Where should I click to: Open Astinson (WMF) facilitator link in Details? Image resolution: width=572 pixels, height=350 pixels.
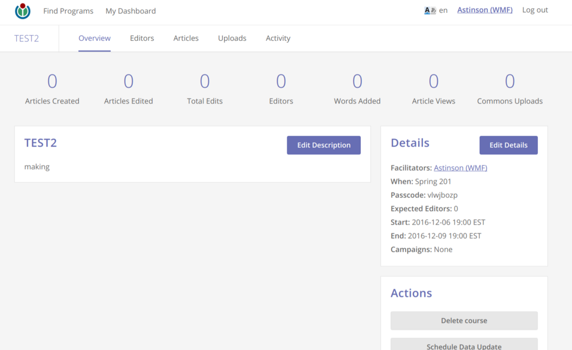click(x=460, y=168)
